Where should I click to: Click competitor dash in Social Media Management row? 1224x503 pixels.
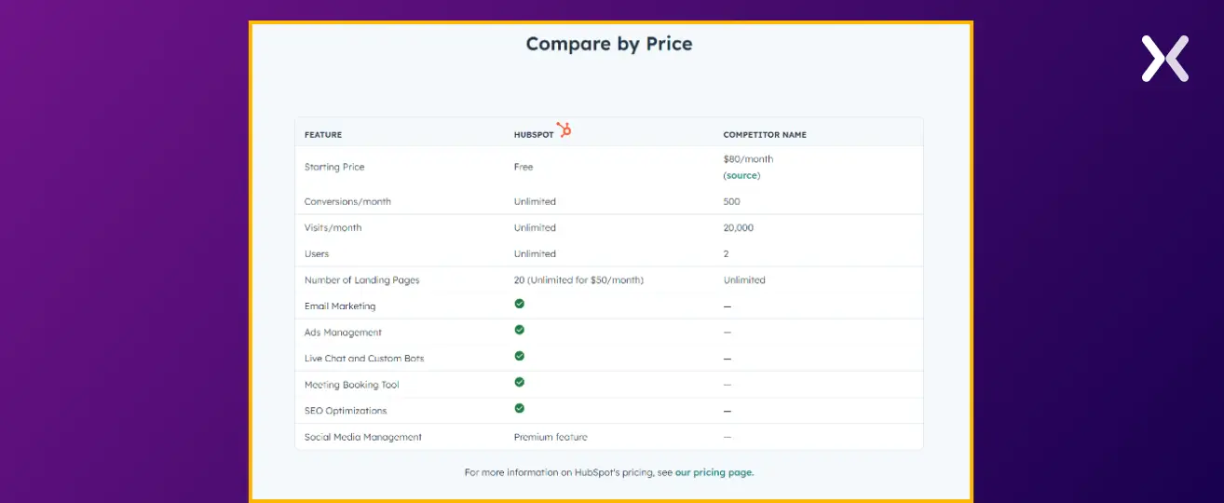(x=728, y=437)
